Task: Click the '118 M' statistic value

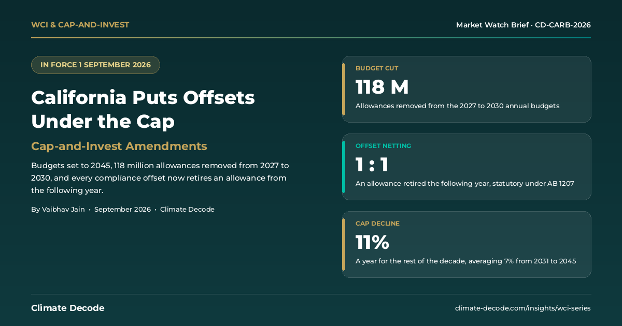Action: [382, 87]
